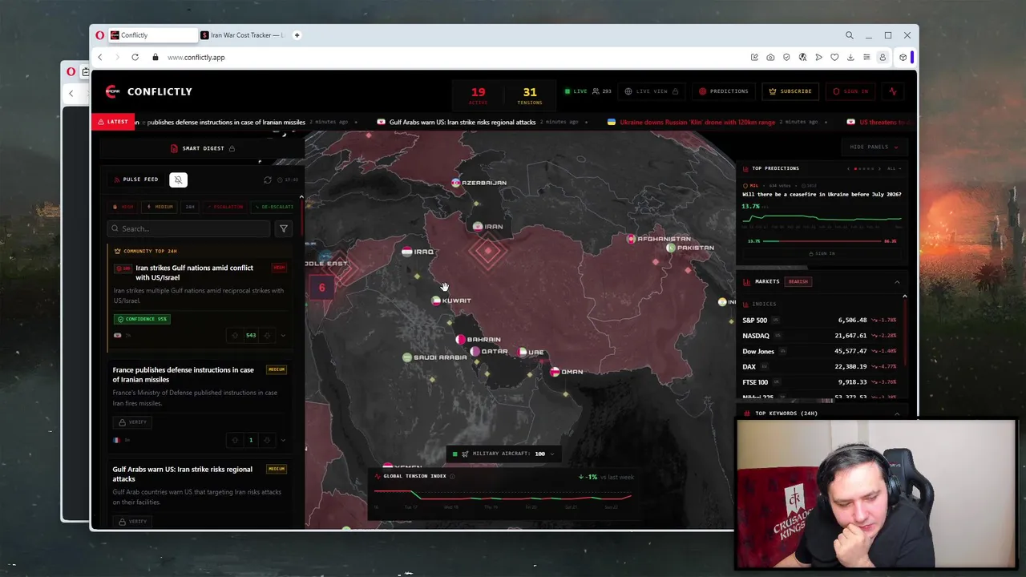Click the feed Search input field

coord(189,229)
